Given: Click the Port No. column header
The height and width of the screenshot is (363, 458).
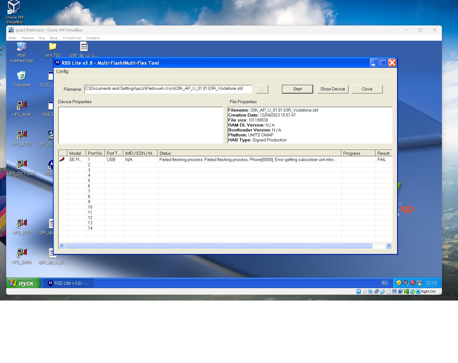Looking at the screenshot, I should 95,153.
